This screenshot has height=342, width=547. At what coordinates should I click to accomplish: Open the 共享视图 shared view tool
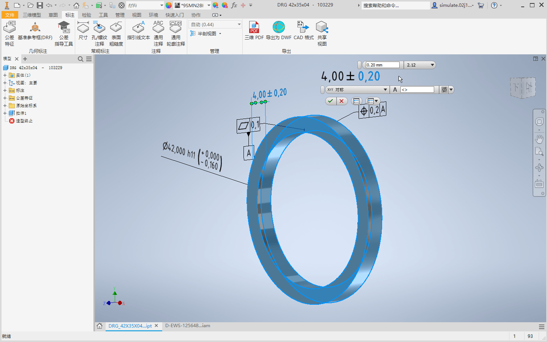[x=322, y=33]
